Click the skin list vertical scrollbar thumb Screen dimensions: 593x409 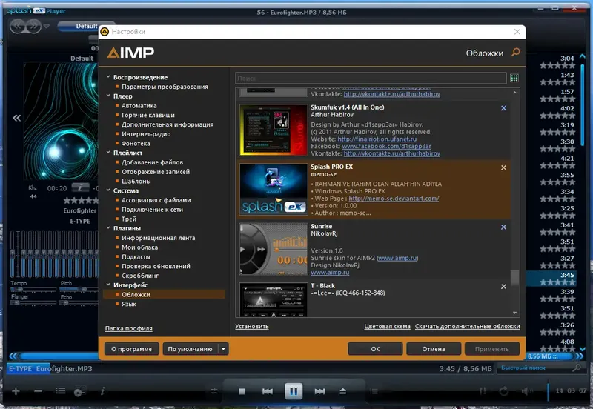(x=514, y=277)
